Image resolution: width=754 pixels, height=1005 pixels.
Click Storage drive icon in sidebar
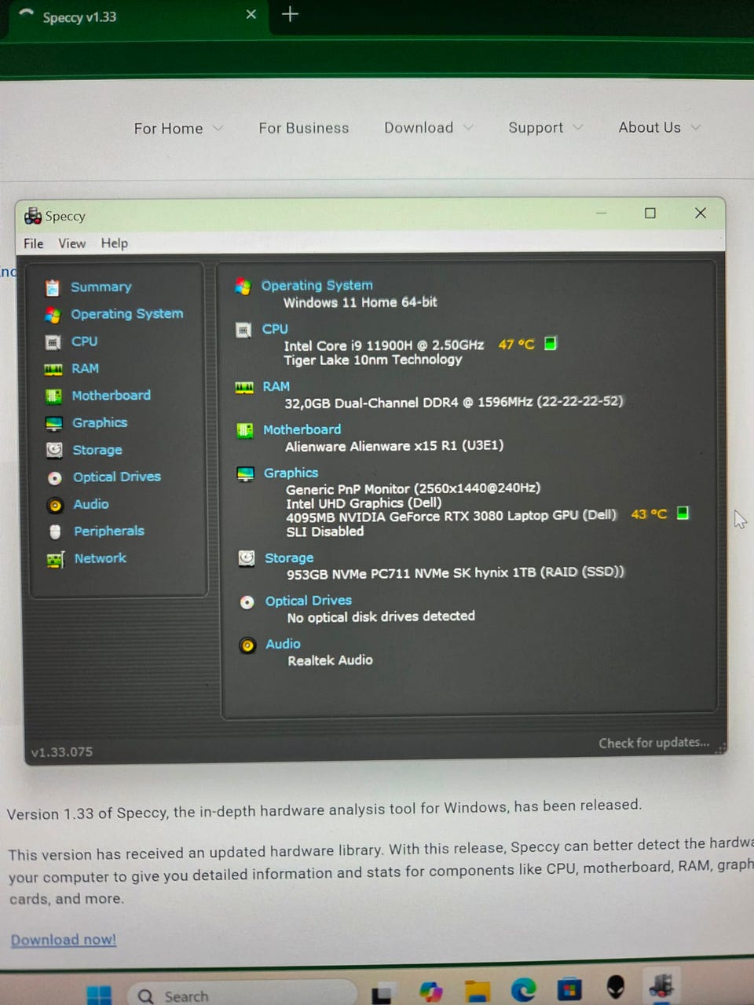(x=54, y=450)
